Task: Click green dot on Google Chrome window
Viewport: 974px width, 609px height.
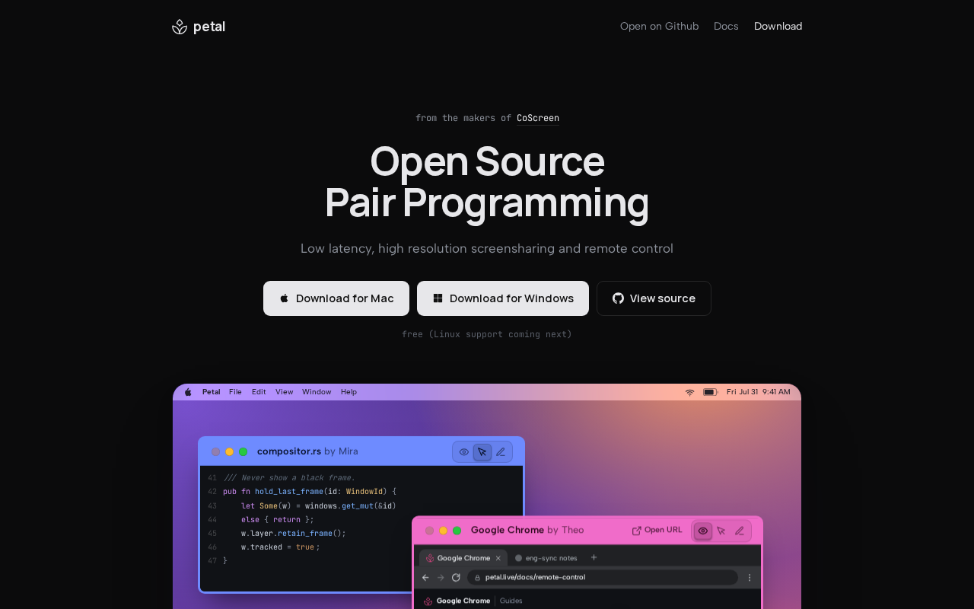Action: point(457,531)
